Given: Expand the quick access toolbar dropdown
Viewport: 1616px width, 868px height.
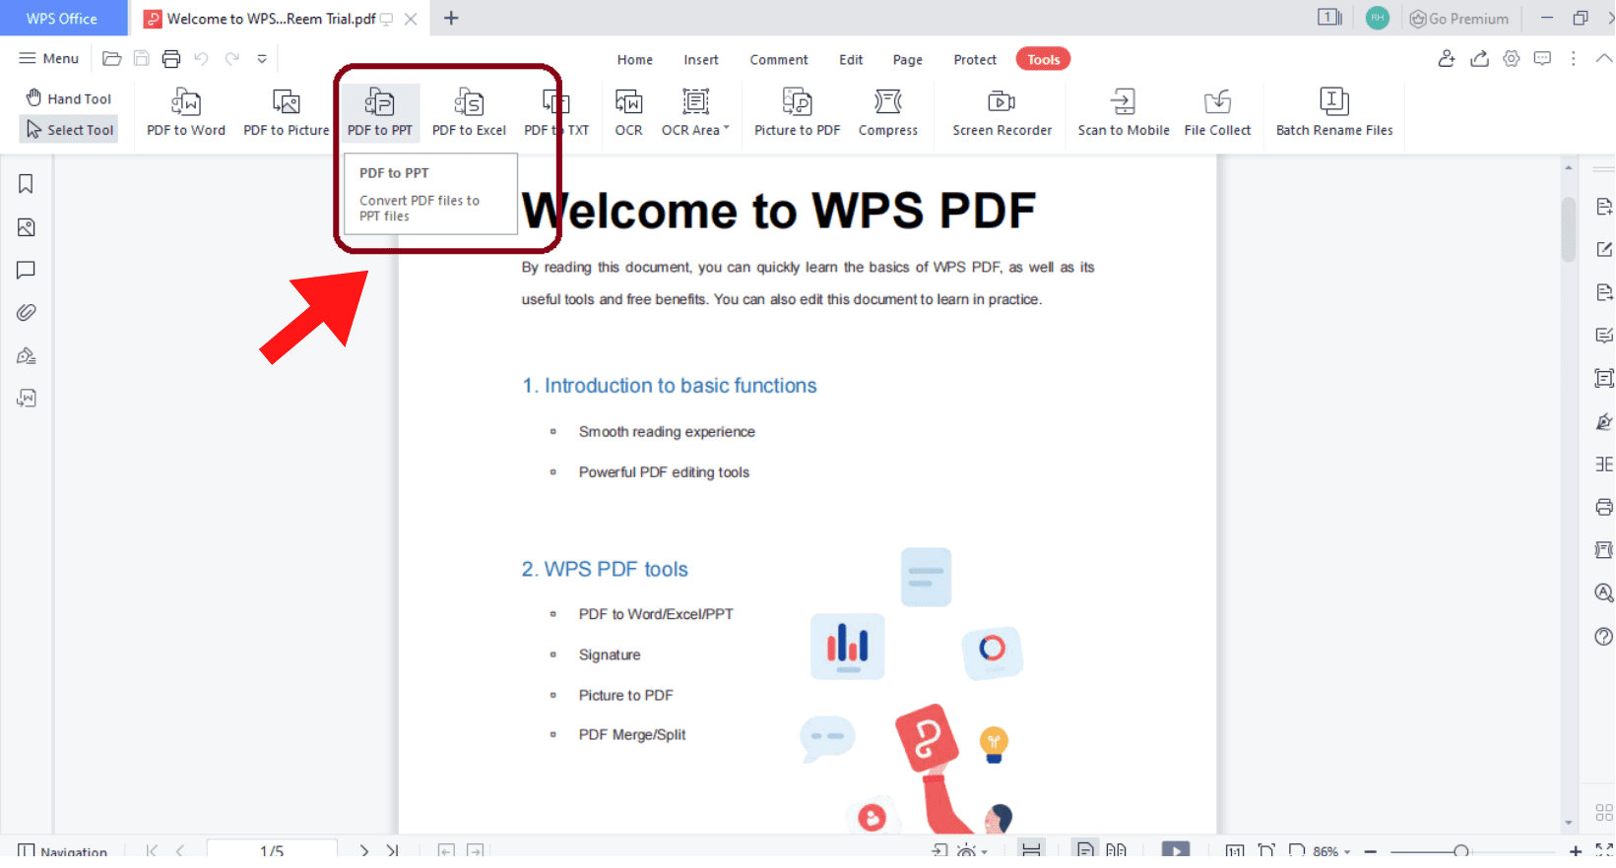Looking at the screenshot, I should (262, 59).
